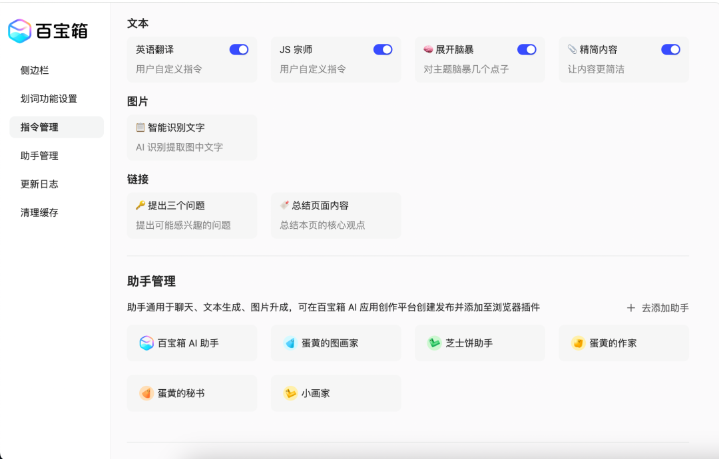The width and height of the screenshot is (719, 459).
Task: Click the 让内容更简洁 description
Action: pos(596,69)
